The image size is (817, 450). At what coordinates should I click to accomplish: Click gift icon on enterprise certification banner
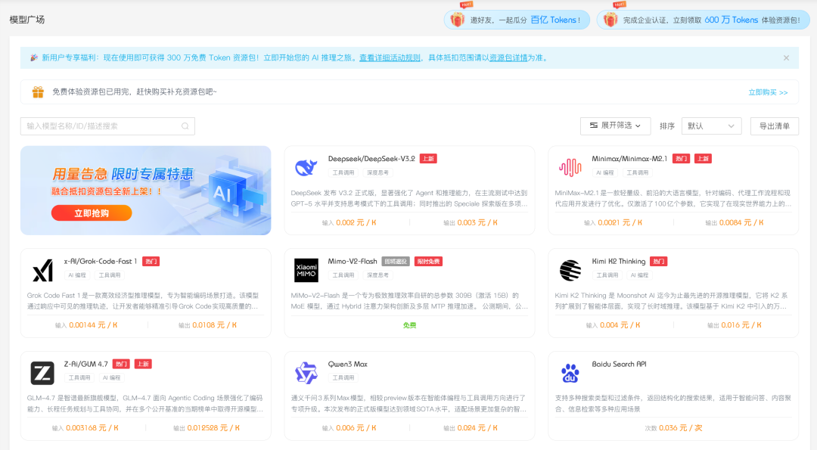click(610, 20)
